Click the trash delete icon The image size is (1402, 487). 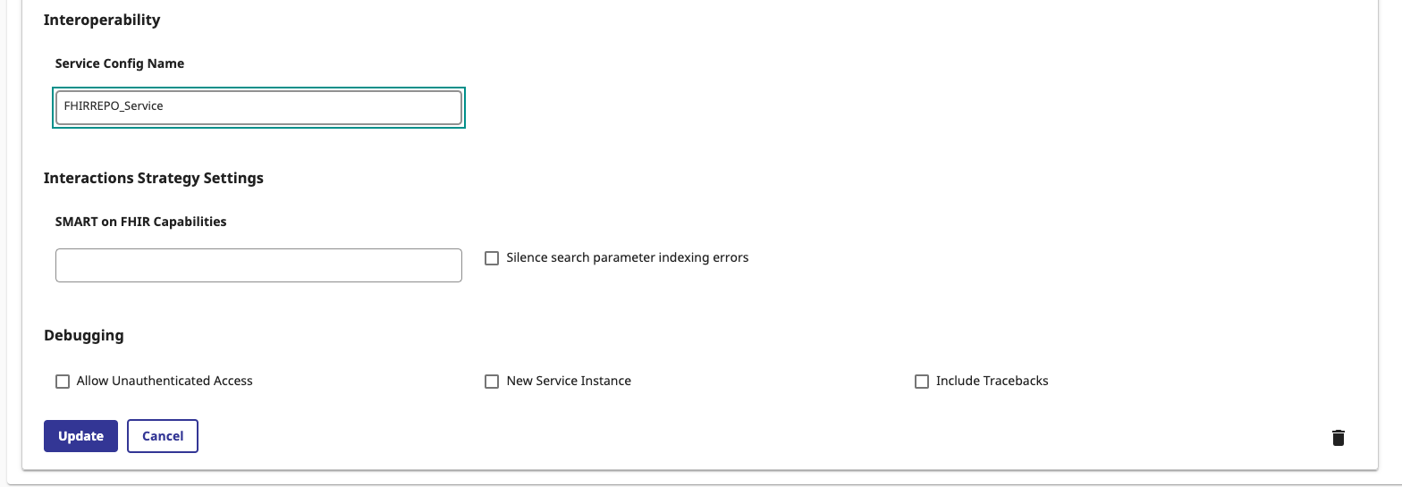[x=1338, y=437]
